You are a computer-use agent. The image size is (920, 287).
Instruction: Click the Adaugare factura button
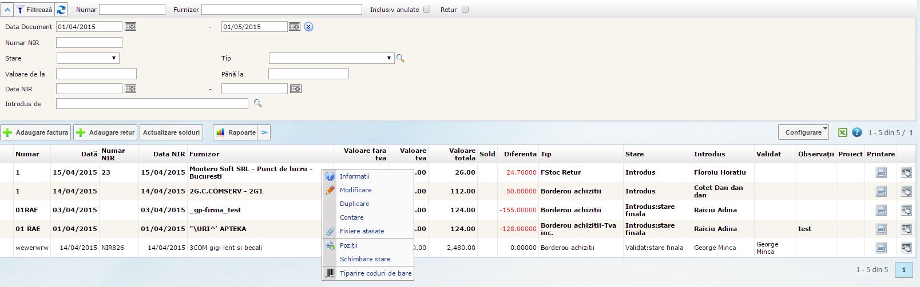click(35, 132)
